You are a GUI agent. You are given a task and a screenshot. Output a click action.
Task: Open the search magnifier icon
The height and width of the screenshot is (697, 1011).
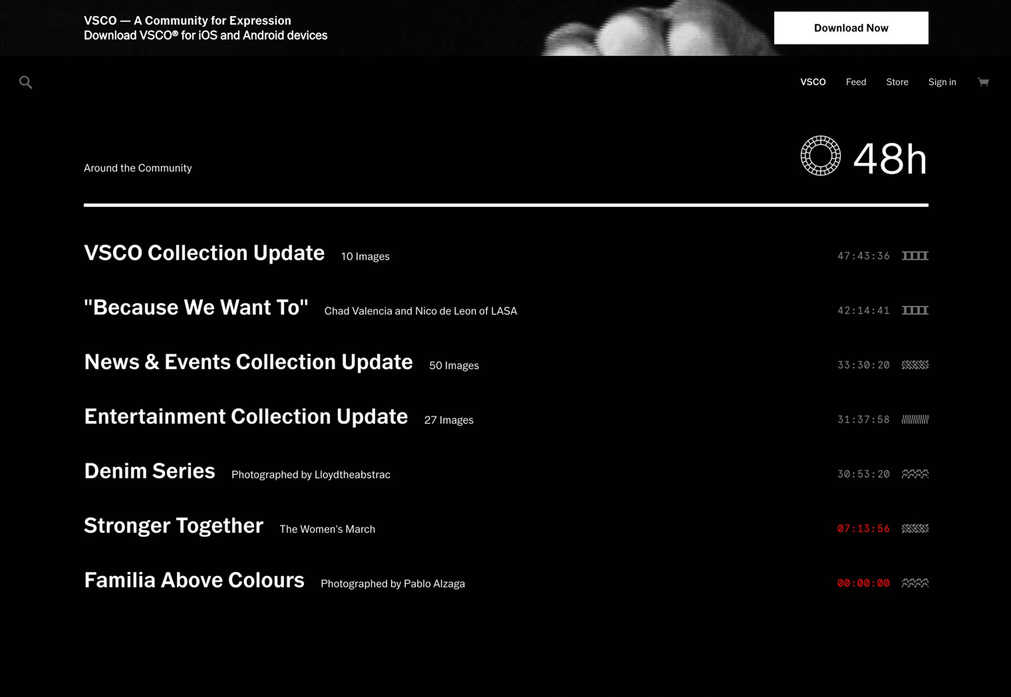point(26,82)
